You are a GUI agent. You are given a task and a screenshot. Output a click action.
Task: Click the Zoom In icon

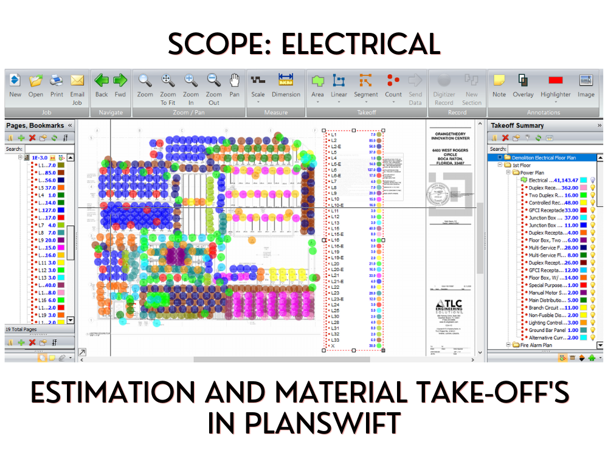click(x=191, y=80)
